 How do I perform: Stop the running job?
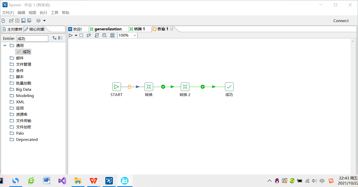point(81,35)
